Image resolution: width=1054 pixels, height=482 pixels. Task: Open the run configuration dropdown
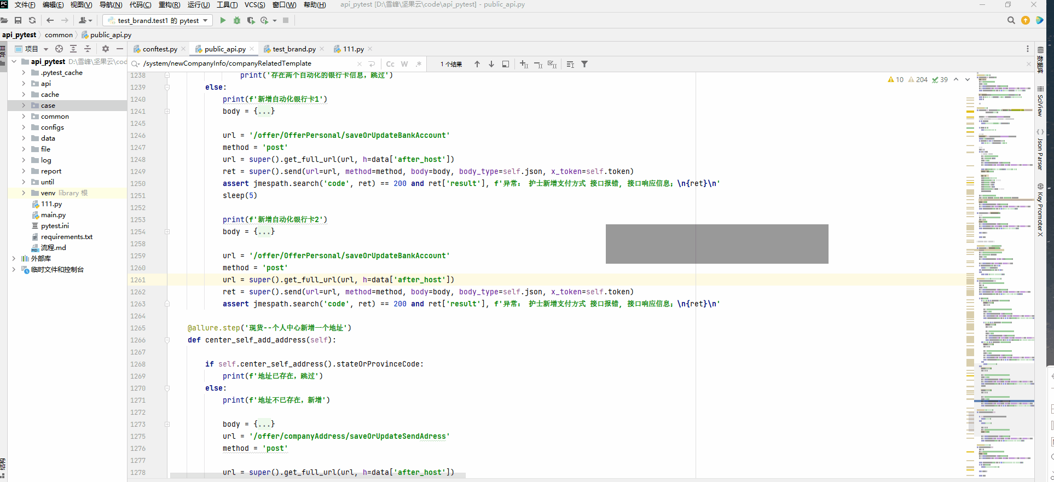click(158, 20)
